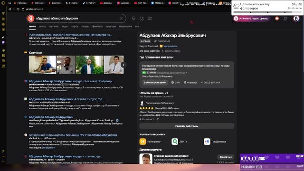This screenshot has width=304, height=171.
Task: Open the notifications bell icon in header
Action: point(277,19)
